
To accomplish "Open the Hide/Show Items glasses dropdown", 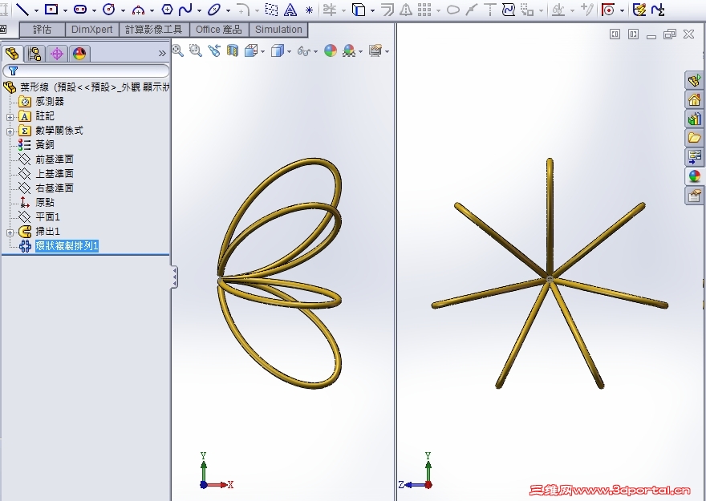I will tap(315, 52).
